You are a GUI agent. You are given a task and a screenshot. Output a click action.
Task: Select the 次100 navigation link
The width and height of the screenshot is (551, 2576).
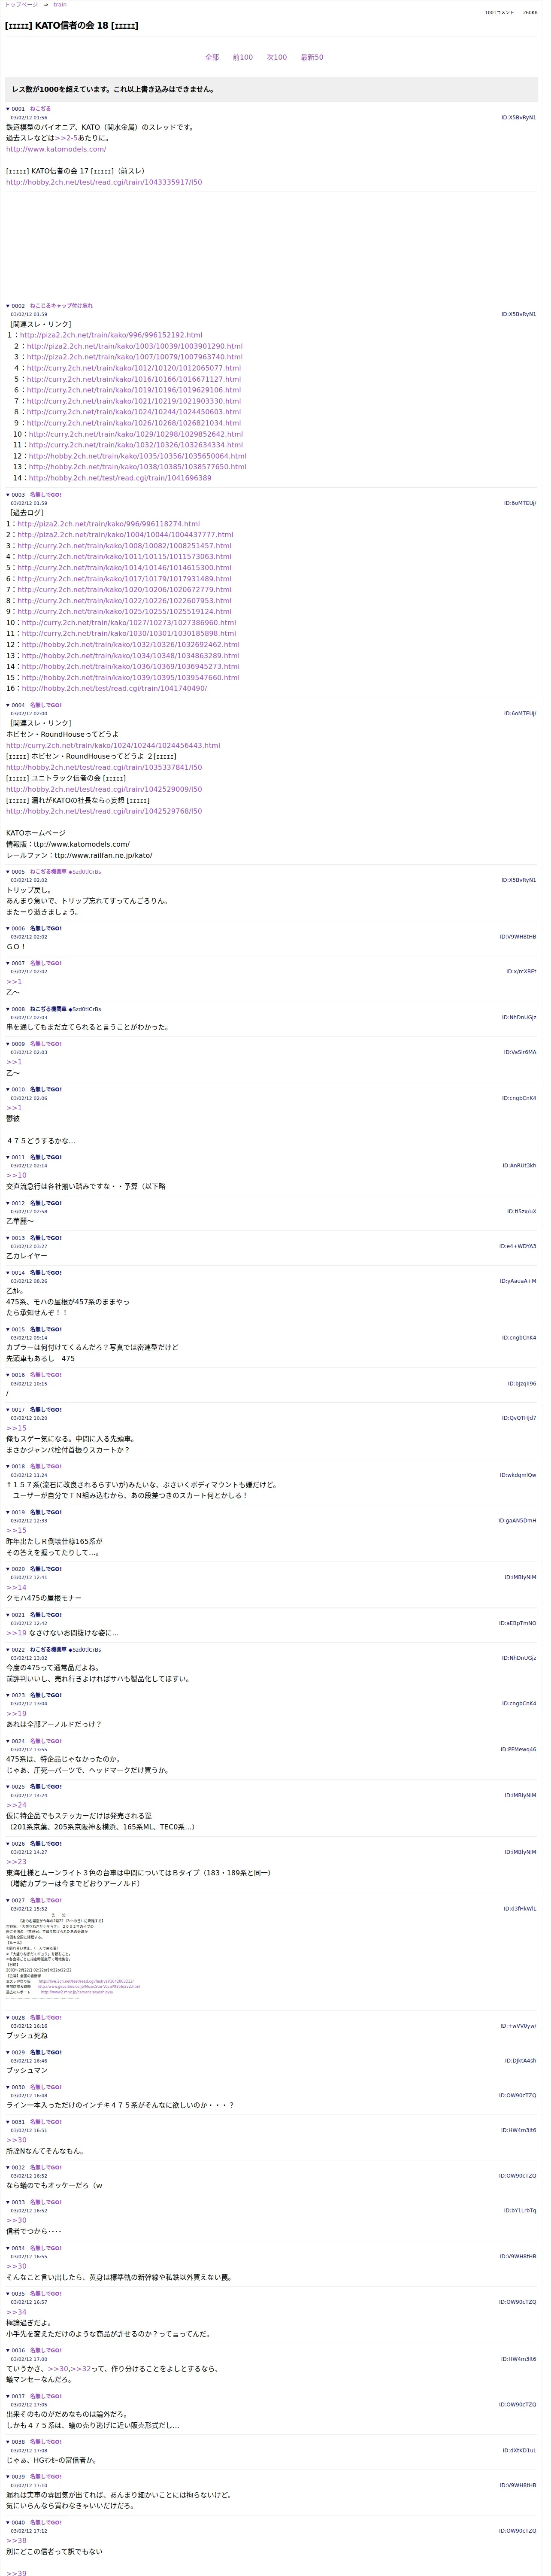coord(277,58)
